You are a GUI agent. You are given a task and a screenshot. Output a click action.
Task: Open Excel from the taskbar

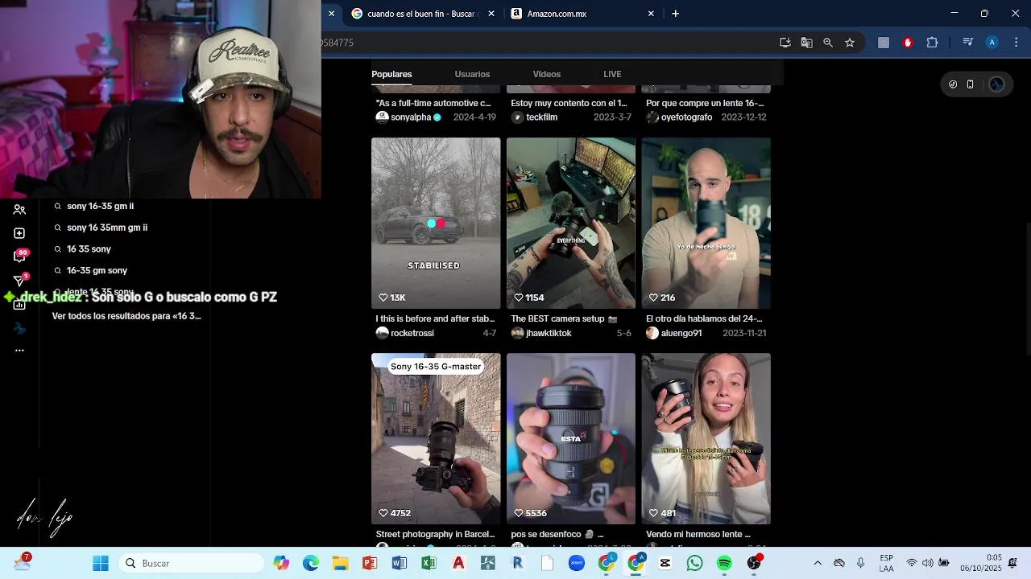[429, 563]
